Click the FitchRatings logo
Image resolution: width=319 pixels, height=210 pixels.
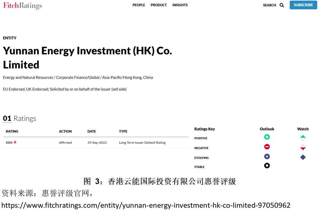point(22,6)
